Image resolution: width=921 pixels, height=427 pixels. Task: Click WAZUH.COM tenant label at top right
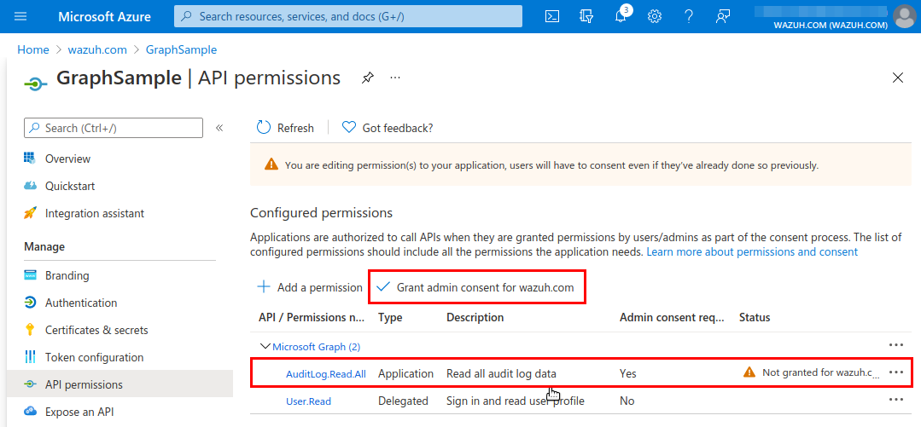point(831,26)
